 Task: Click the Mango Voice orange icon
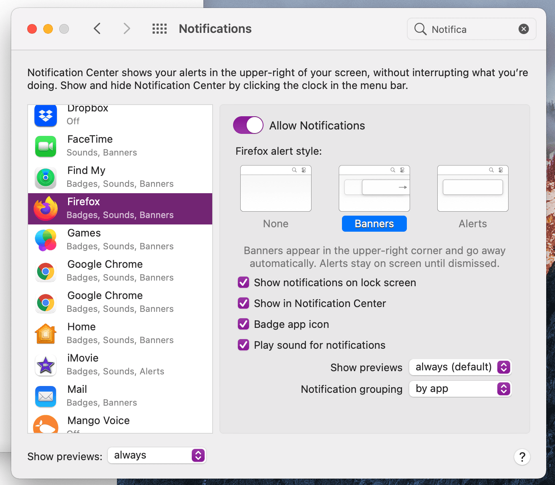coord(46,424)
